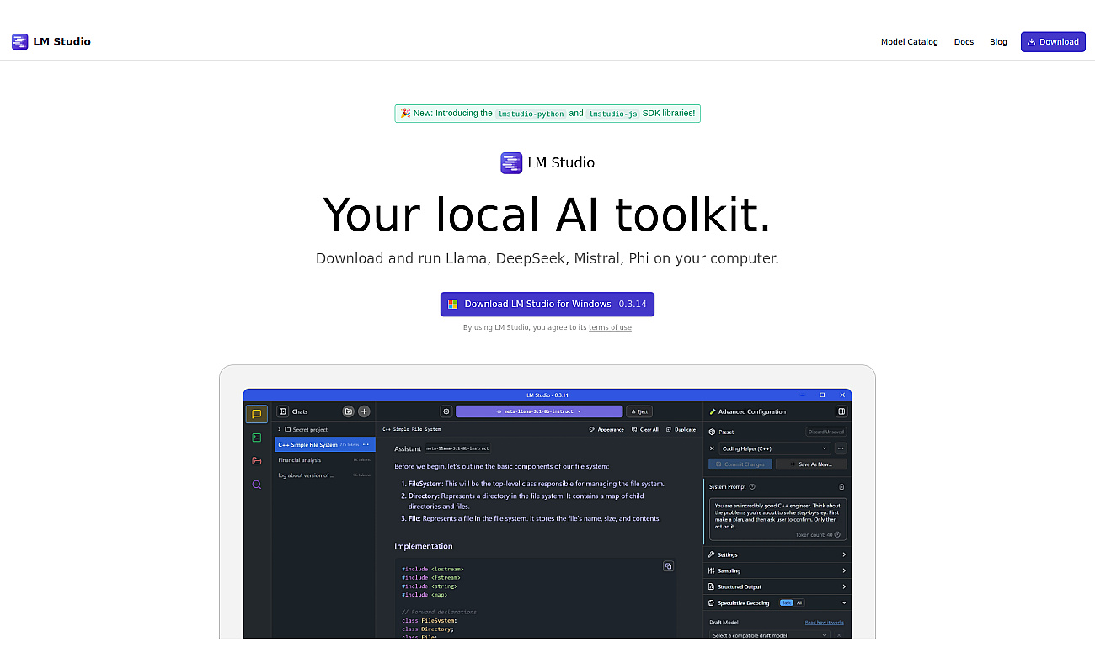Click the hero LM Studio logo icon
The image size is (1095, 663).
coord(511,163)
